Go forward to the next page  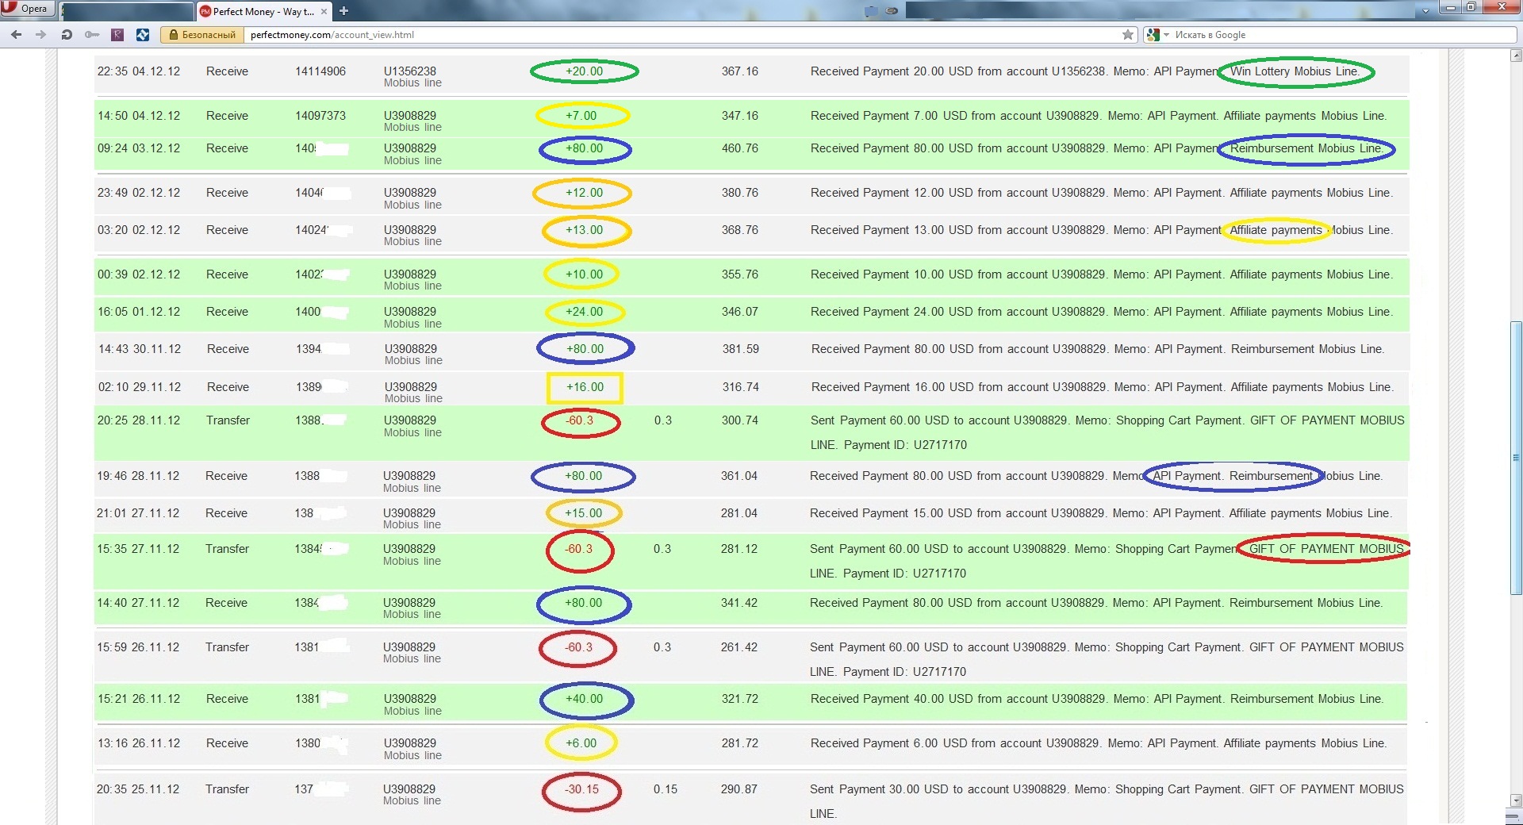click(41, 34)
